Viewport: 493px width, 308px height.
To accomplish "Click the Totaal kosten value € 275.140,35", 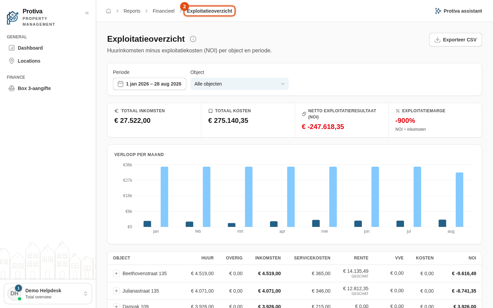I will pyautogui.click(x=228, y=120).
